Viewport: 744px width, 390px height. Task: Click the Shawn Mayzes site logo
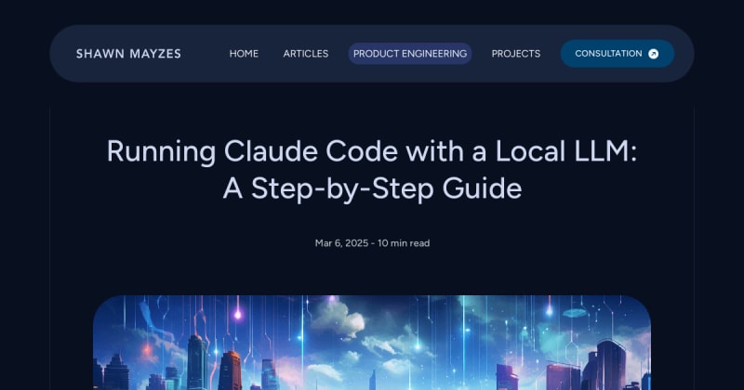[128, 54]
